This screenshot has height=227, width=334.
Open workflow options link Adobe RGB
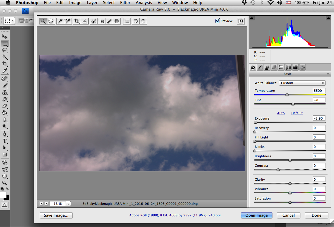[x=175, y=215]
